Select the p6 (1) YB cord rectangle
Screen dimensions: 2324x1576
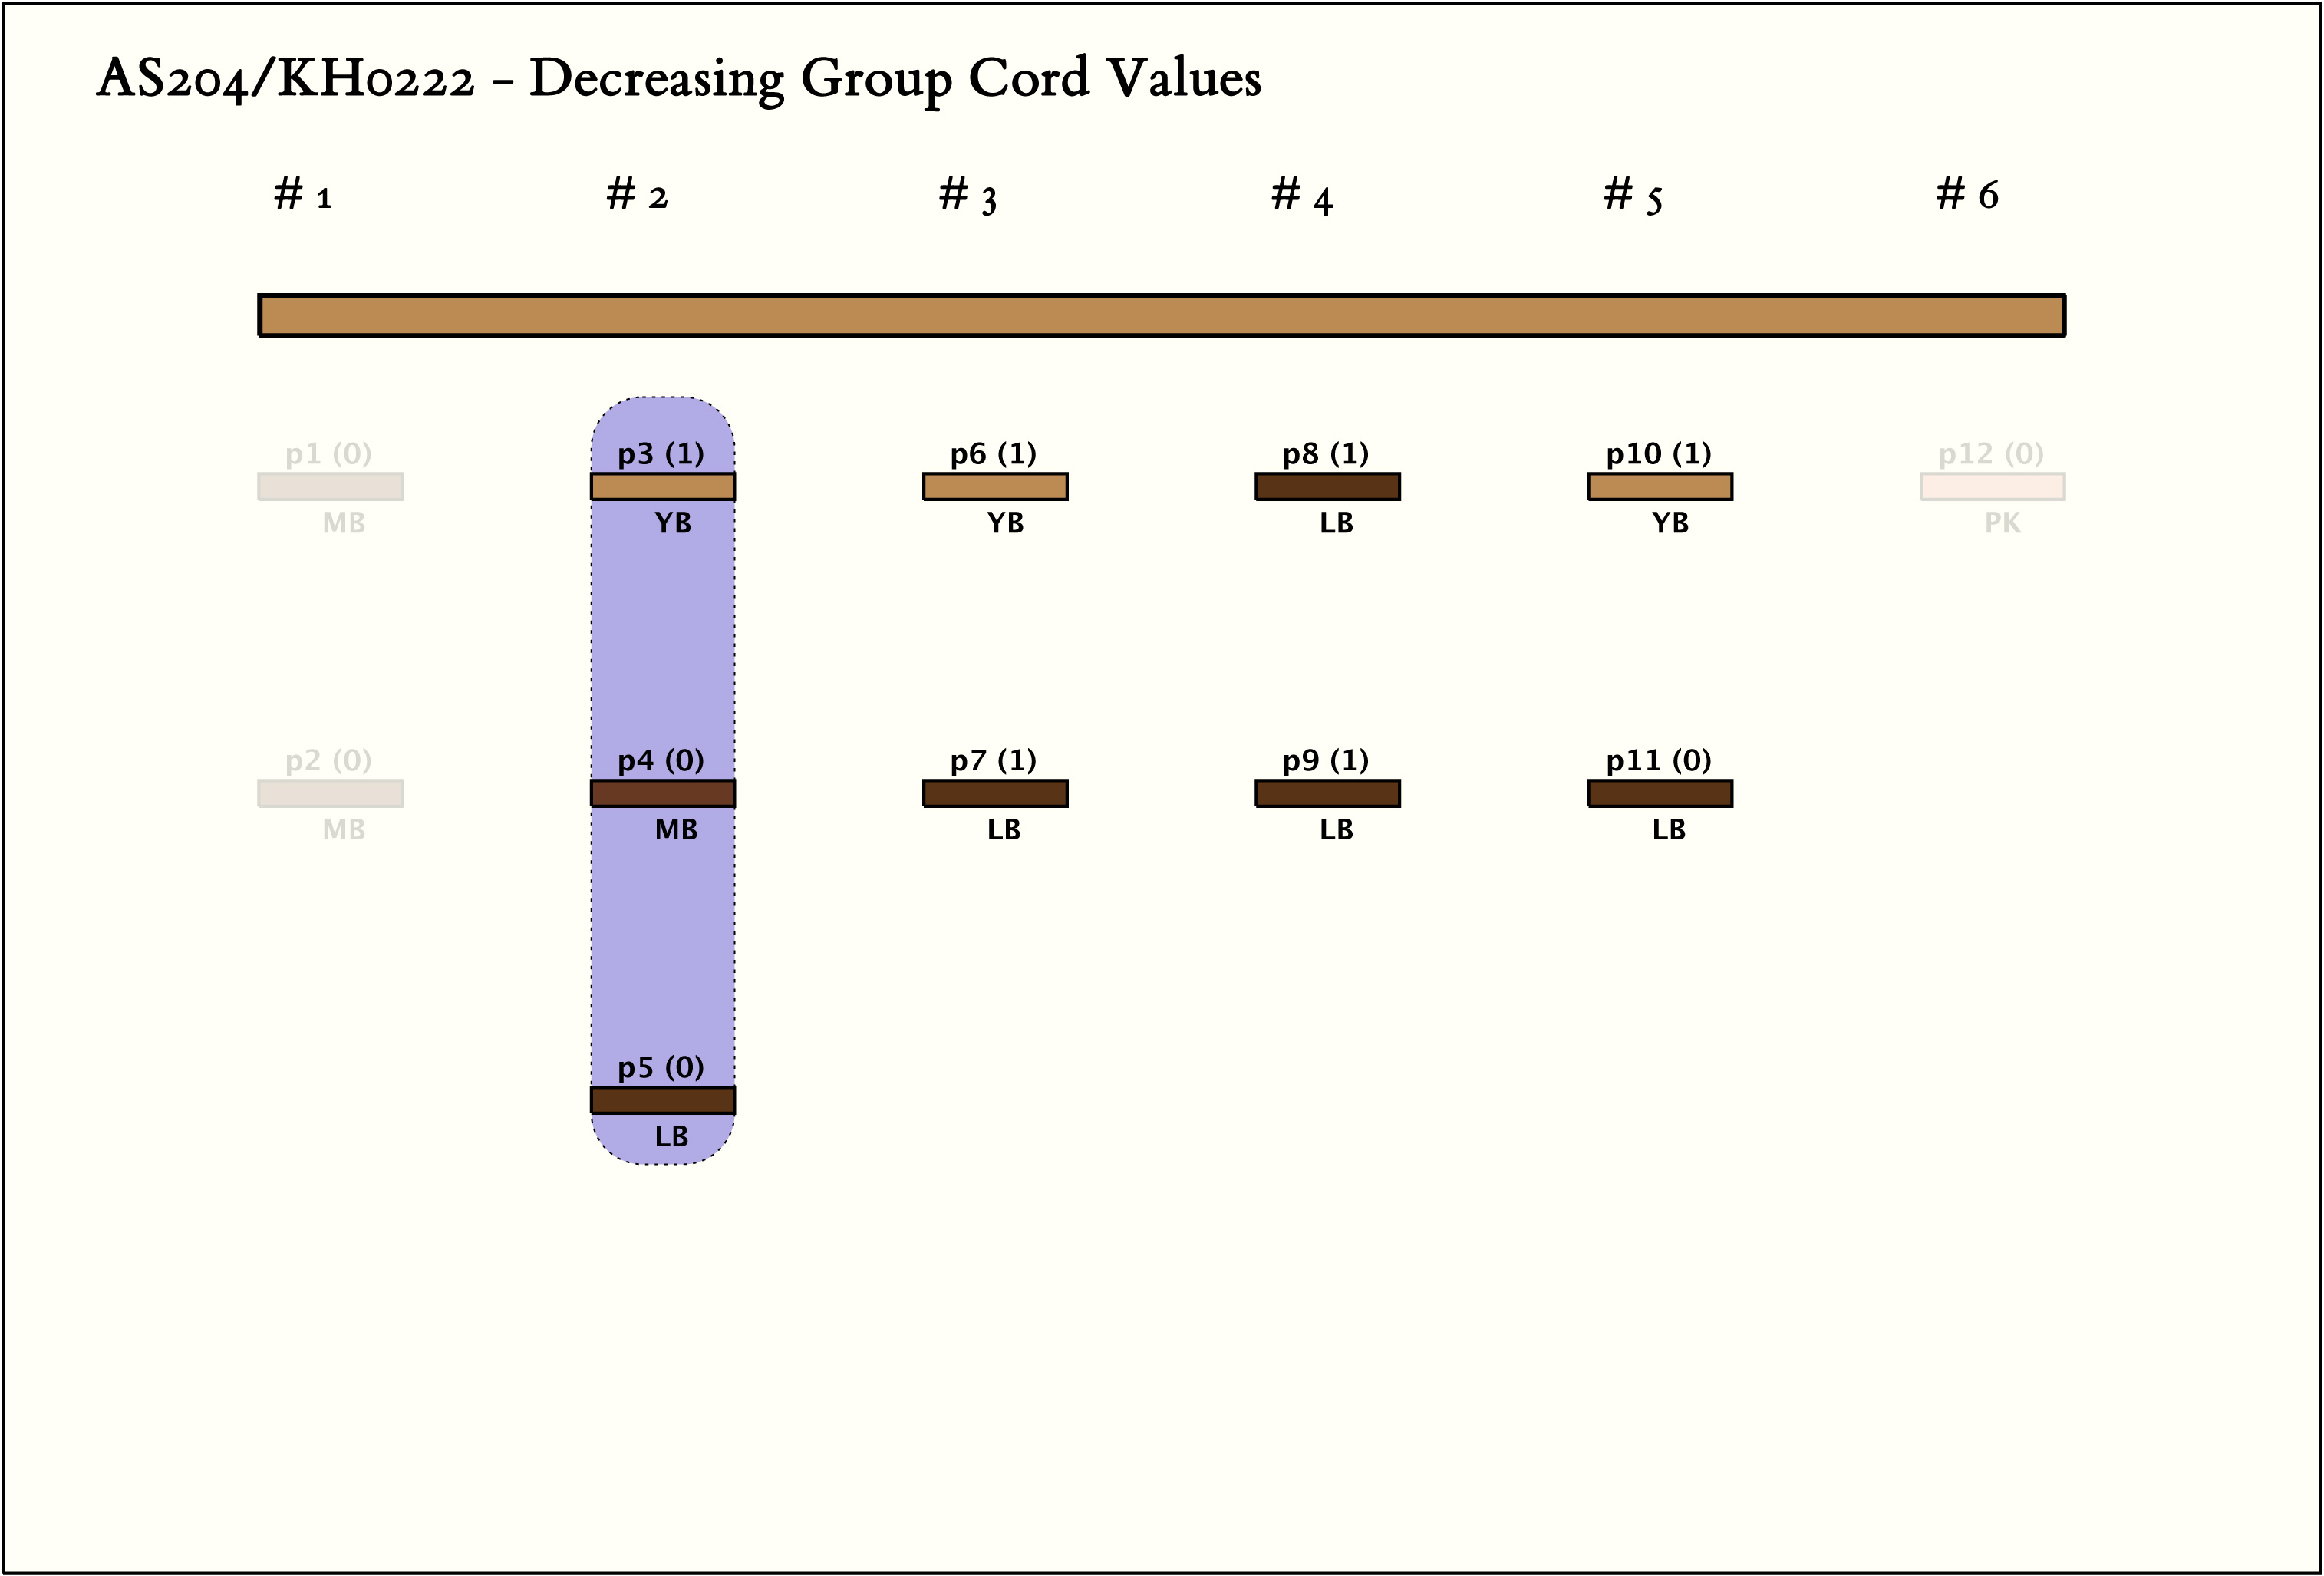coord(995,487)
